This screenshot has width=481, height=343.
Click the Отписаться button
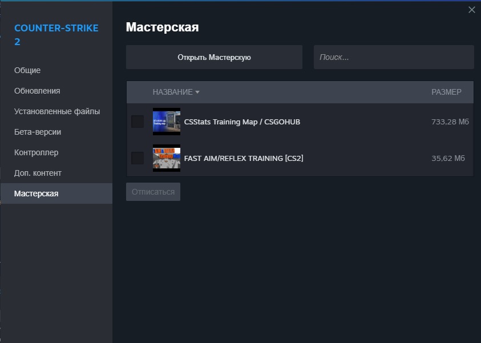(x=153, y=192)
